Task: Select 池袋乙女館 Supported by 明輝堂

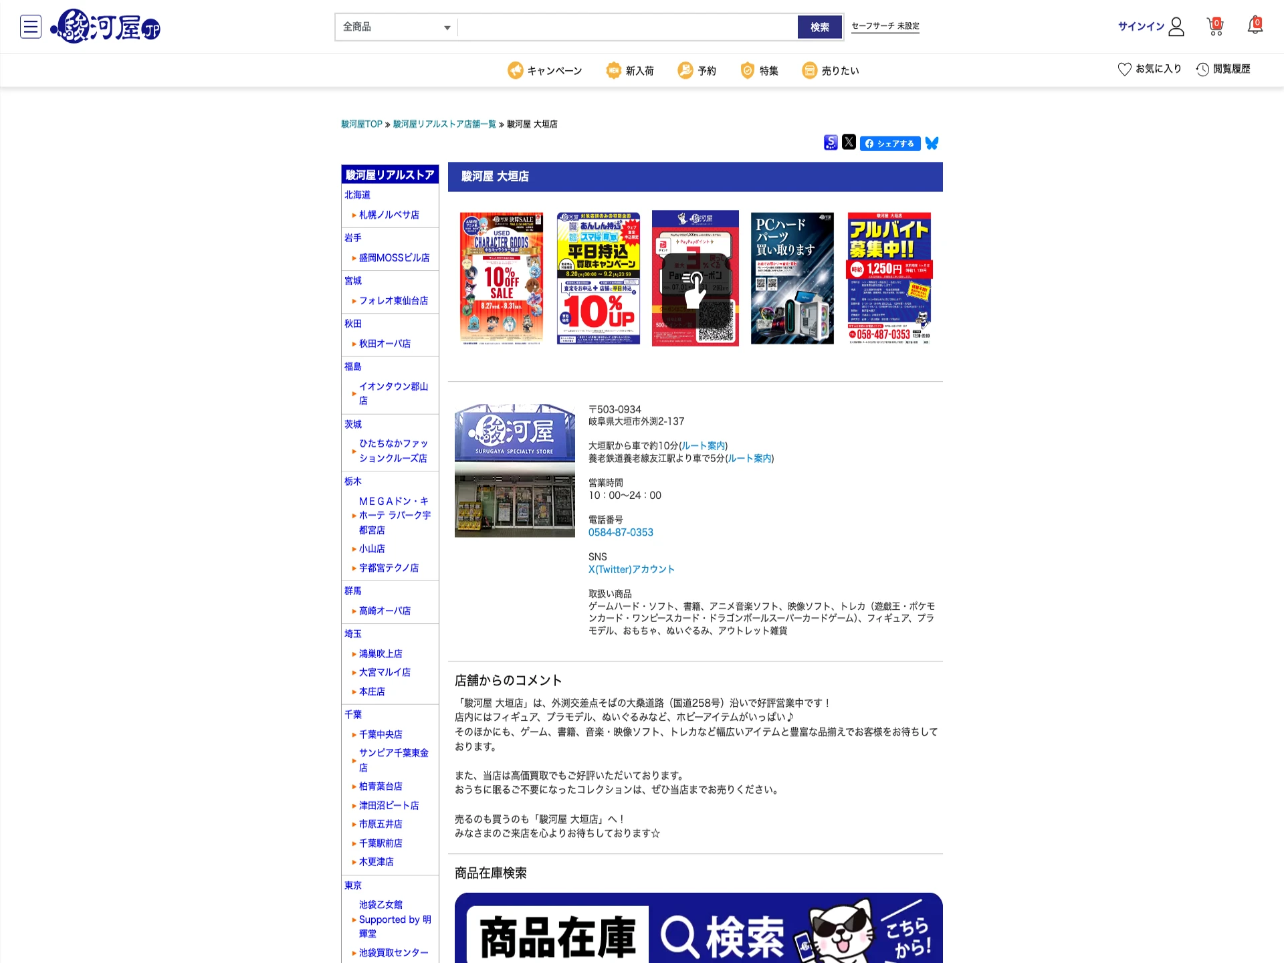Action: point(395,919)
